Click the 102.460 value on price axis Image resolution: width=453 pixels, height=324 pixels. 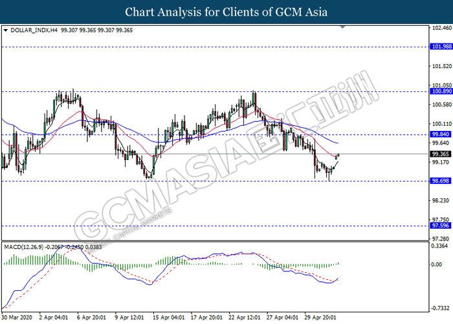click(x=440, y=28)
